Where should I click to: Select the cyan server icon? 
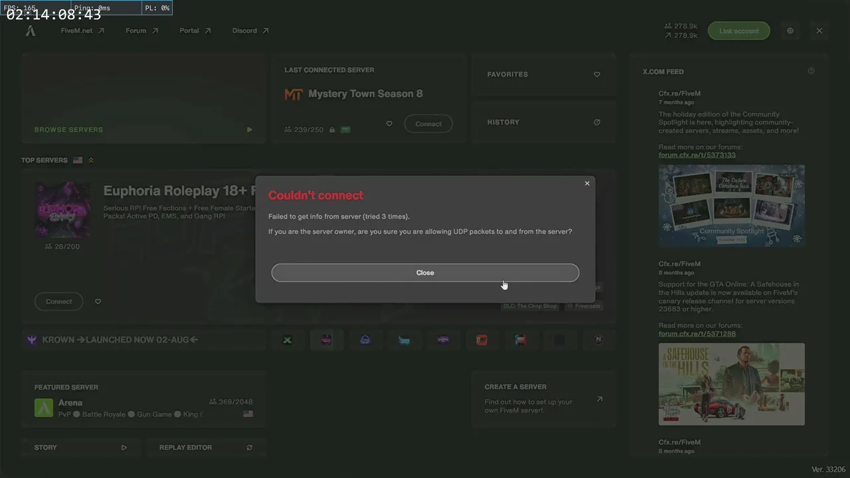point(404,340)
